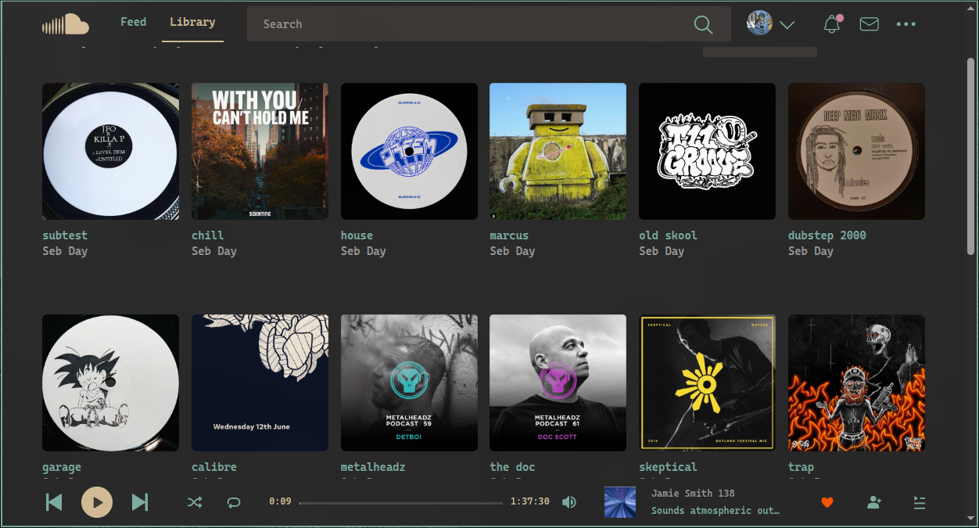The height and width of the screenshot is (528, 979).
Task: Expand the profile dropdown chevron
Action: [787, 25]
